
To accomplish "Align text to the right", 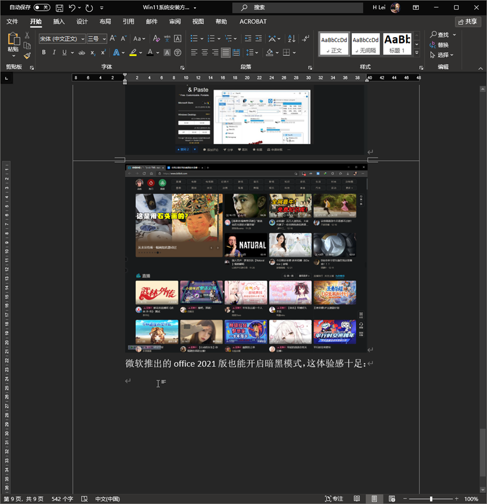I will pos(215,52).
